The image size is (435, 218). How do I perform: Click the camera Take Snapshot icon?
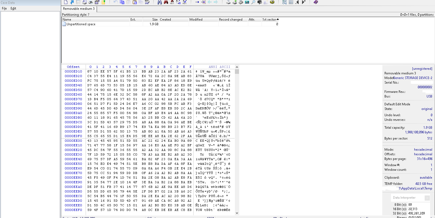point(260,2)
